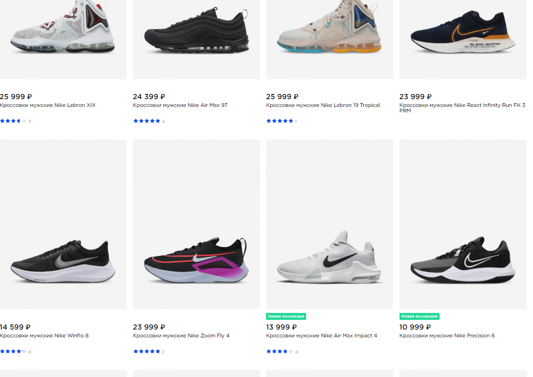Click the 'Новая коллекция' badge above the 10 999 ₽ price
Screen dimensions: 533x377
pos(419,317)
